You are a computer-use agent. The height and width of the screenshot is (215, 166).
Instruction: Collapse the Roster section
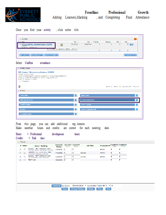pos(19,142)
